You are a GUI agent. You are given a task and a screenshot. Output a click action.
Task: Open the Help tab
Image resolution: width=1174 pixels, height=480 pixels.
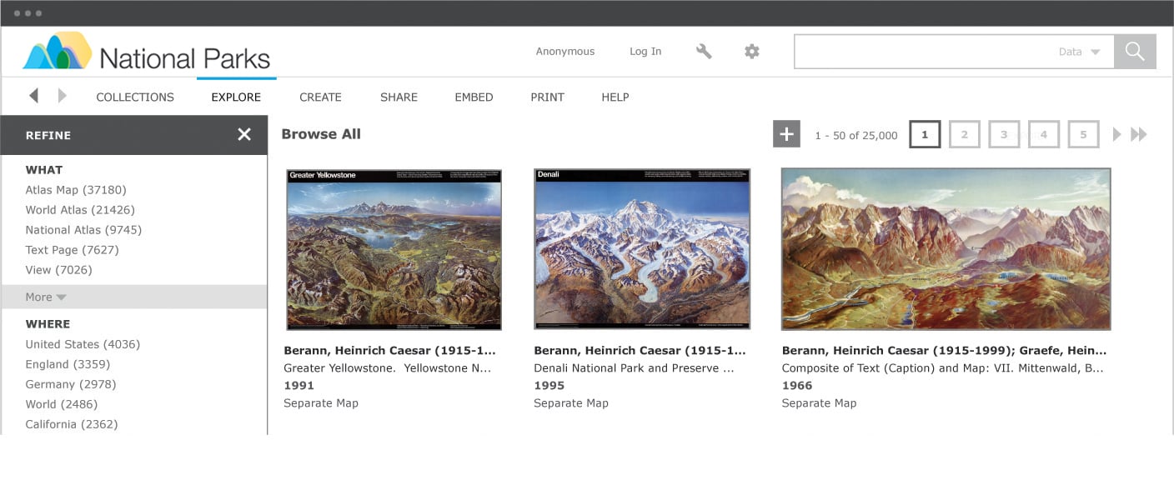(x=615, y=97)
